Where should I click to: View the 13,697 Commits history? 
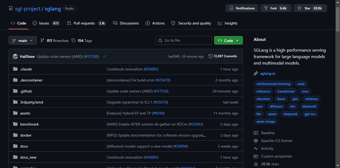tap(223, 56)
